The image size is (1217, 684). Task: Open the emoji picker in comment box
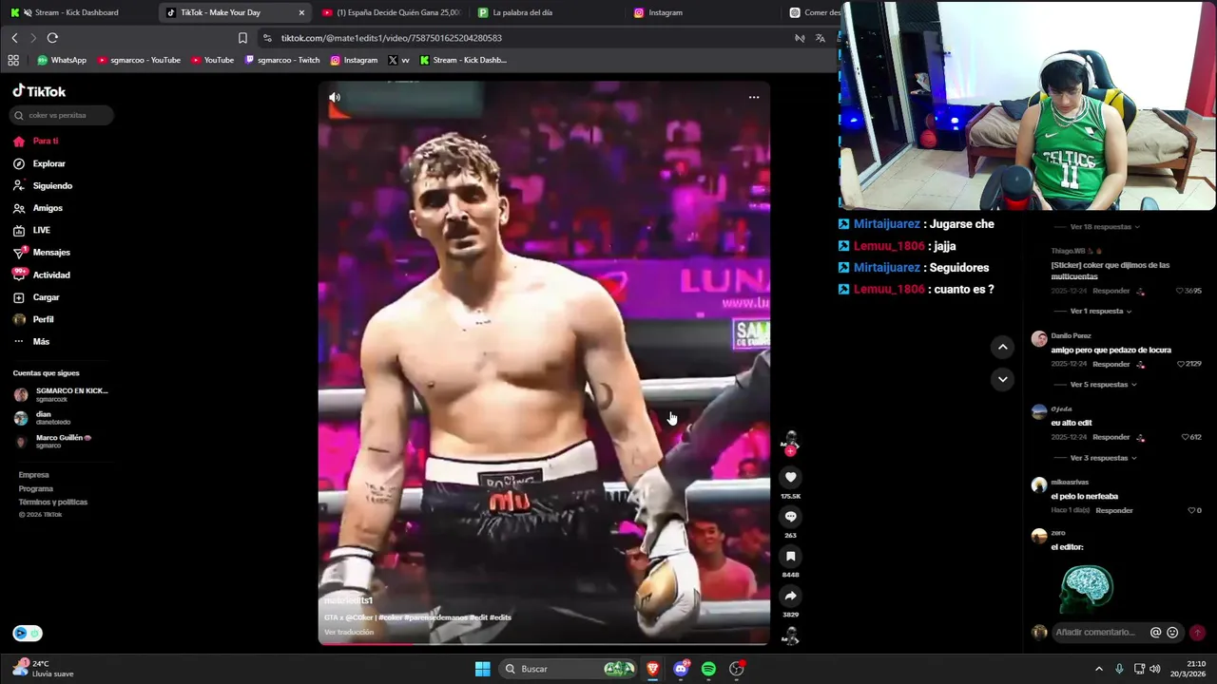coord(1172,633)
